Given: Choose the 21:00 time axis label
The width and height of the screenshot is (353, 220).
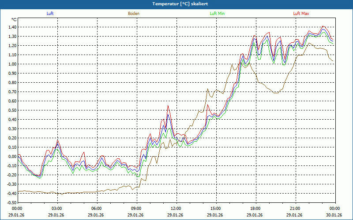Looking at the screenshot, I should coord(295,208).
